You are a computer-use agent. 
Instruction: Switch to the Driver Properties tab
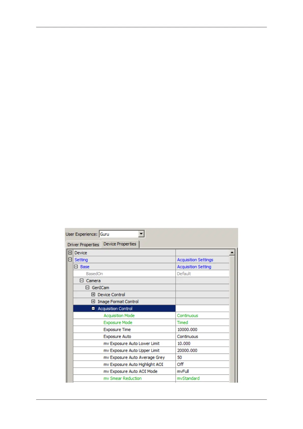point(83,245)
